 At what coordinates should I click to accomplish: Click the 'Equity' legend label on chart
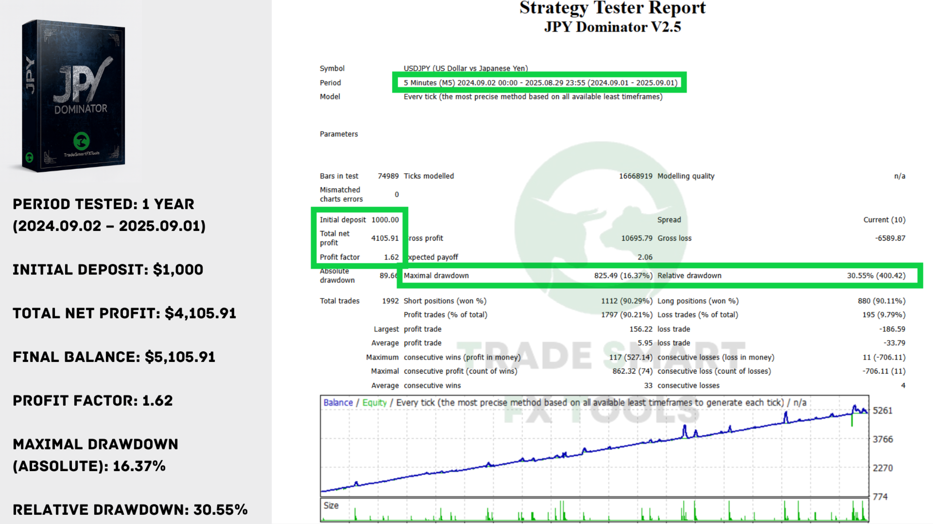pos(375,403)
